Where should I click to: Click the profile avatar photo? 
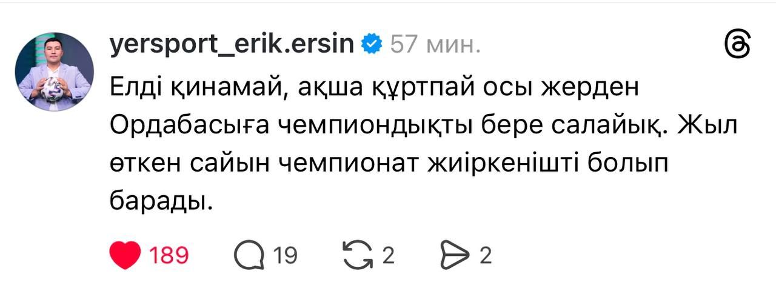pyautogui.click(x=54, y=72)
